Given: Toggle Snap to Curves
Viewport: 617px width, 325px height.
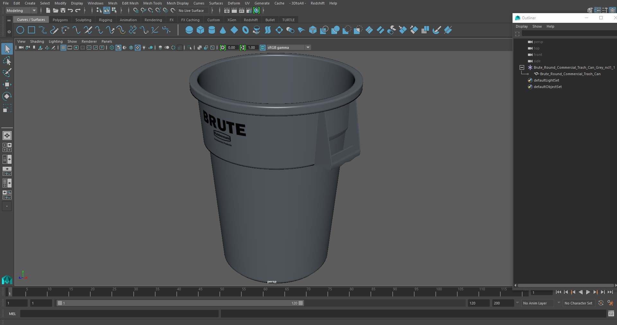Looking at the screenshot, I should (143, 11).
